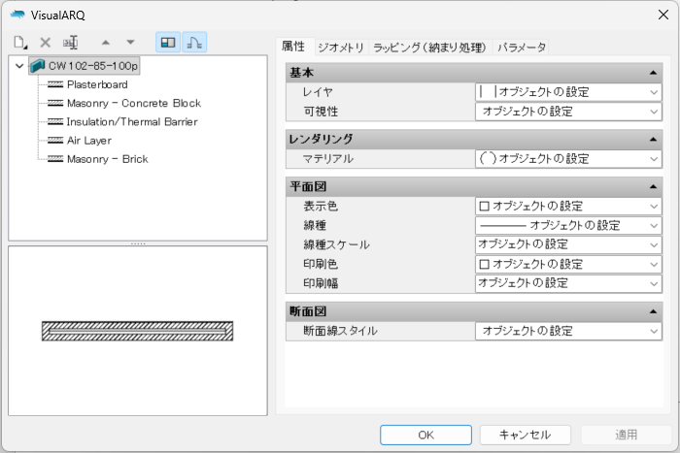Select the Masonry - Brick text

[107, 159]
